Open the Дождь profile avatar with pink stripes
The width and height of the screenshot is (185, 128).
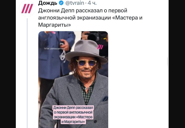pyautogui.click(x=27, y=9)
